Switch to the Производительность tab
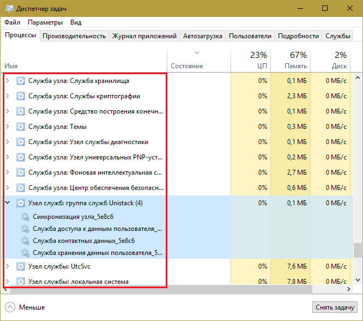Screen dimensions: 363x321 [74, 36]
